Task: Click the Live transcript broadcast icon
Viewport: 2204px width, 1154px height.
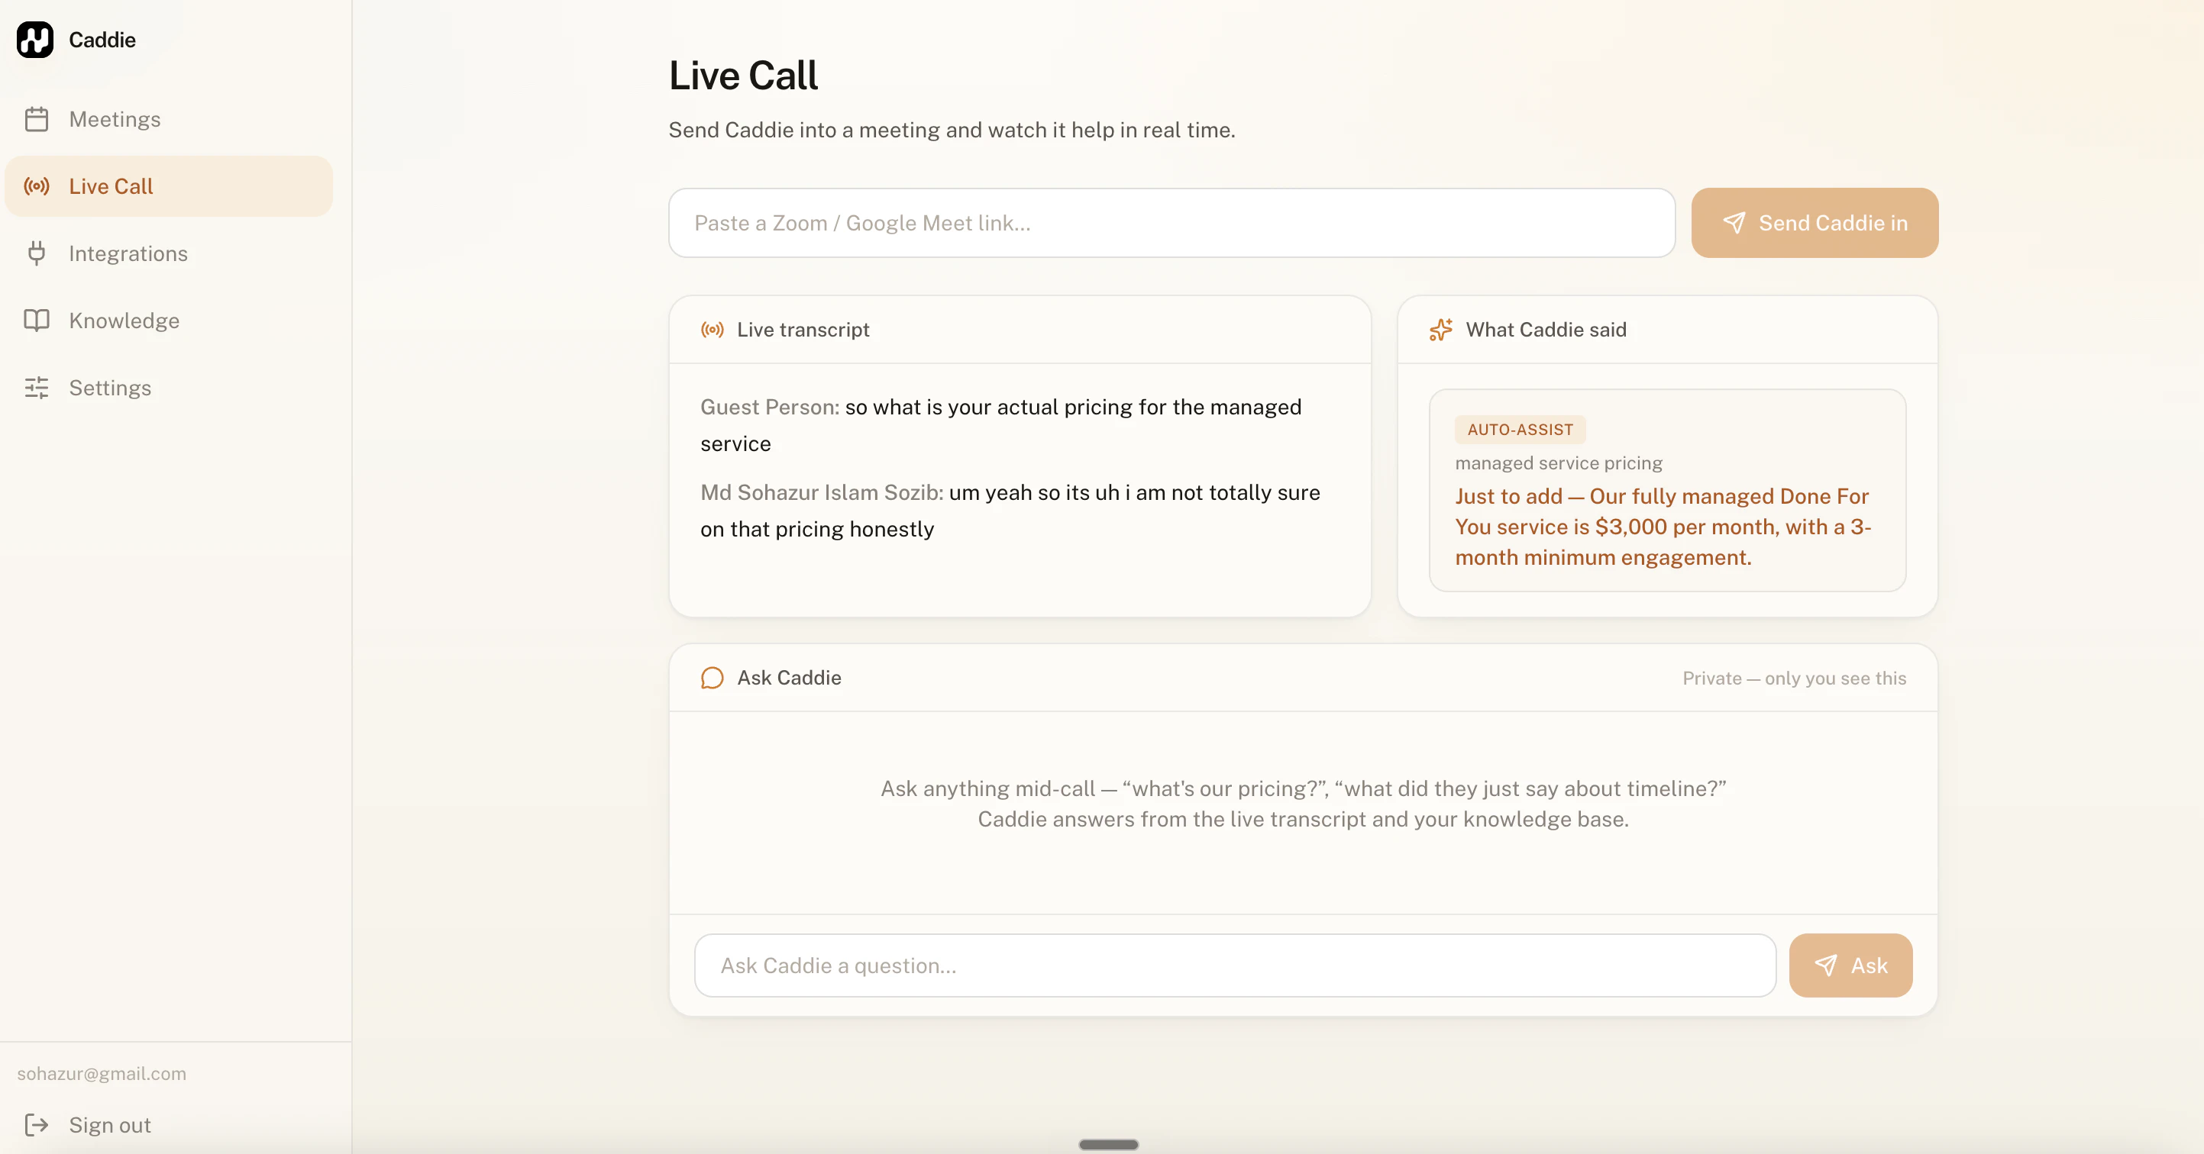Action: click(x=713, y=330)
